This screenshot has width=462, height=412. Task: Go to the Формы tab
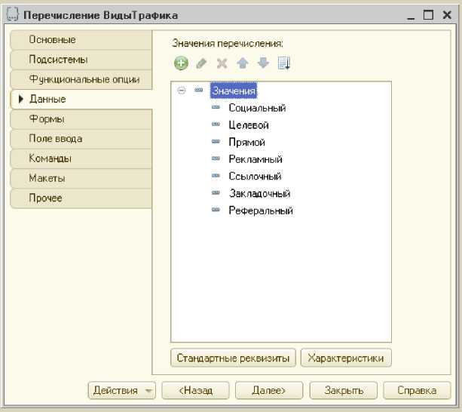point(46,118)
